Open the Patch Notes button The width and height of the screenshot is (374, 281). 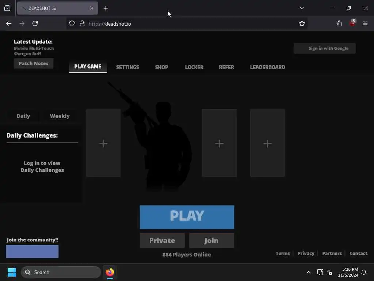[33, 63]
